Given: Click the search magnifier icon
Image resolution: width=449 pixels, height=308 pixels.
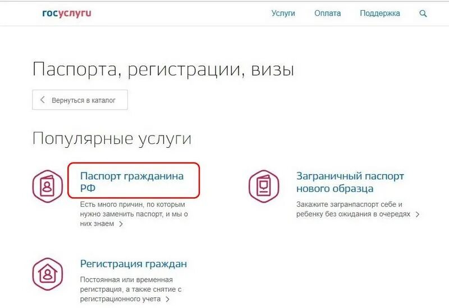Looking at the screenshot, I should tap(423, 13).
